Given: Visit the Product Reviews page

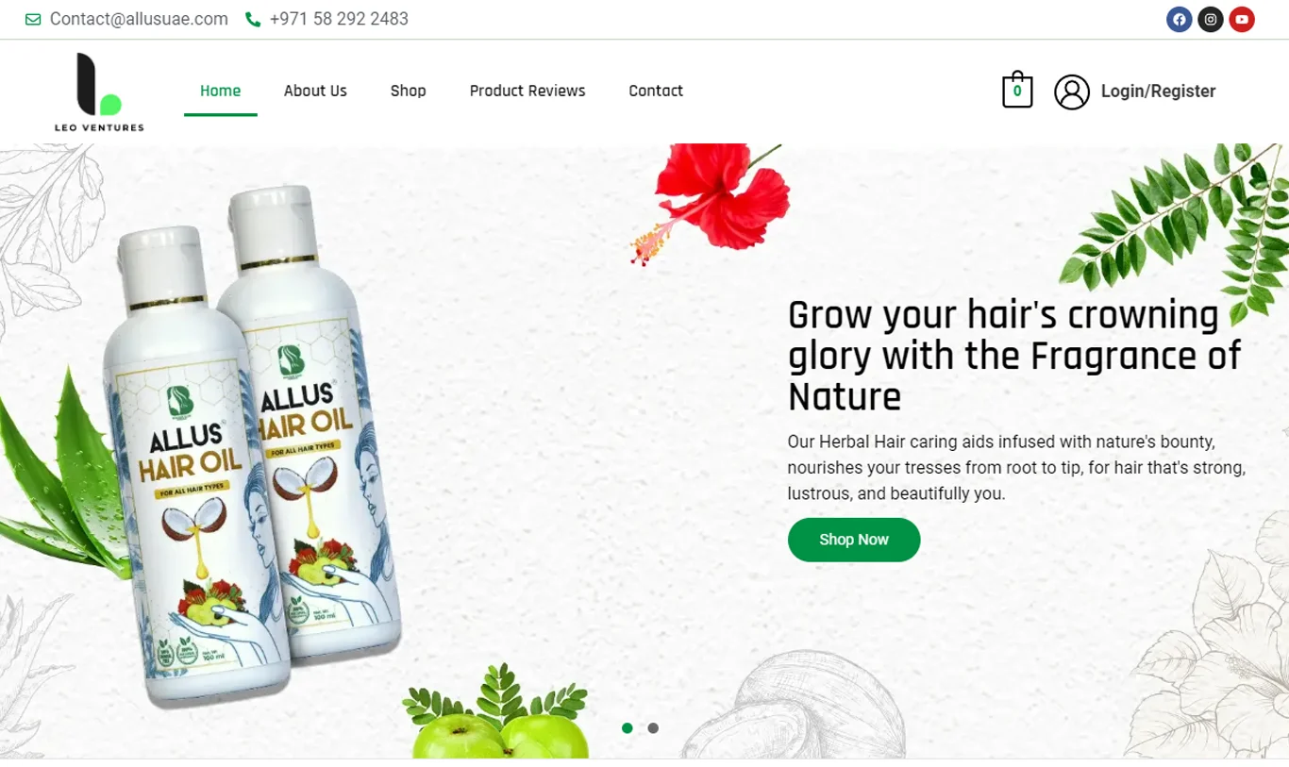Looking at the screenshot, I should 527,91.
